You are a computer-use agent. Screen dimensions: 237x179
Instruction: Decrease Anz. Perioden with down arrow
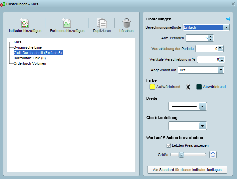point(211,40)
